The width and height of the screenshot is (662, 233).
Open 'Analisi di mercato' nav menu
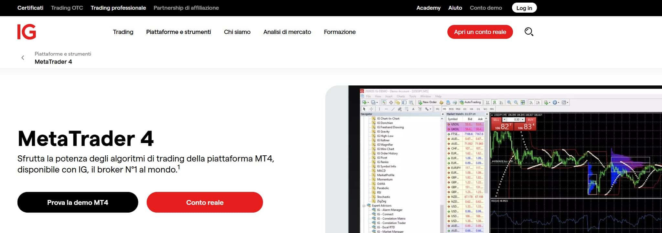click(x=287, y=32)
